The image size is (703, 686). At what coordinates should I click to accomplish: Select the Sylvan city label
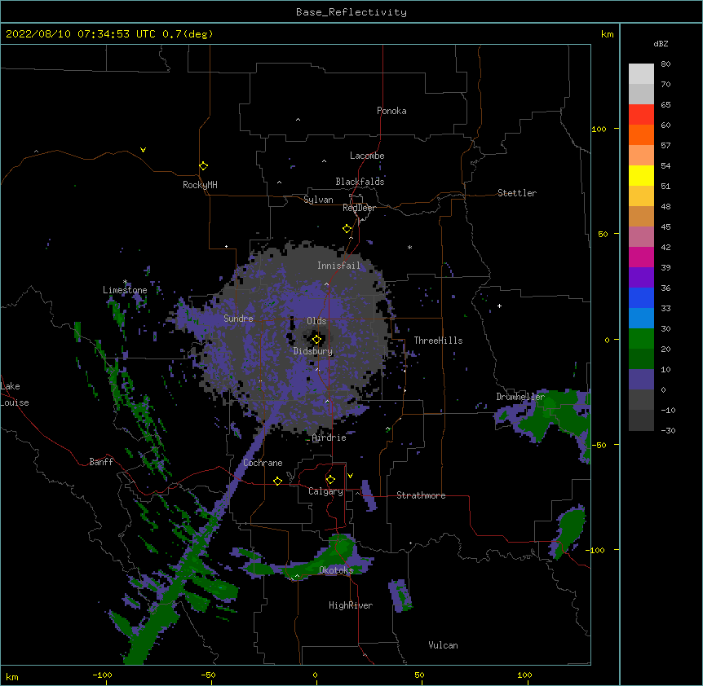[318, 200]
